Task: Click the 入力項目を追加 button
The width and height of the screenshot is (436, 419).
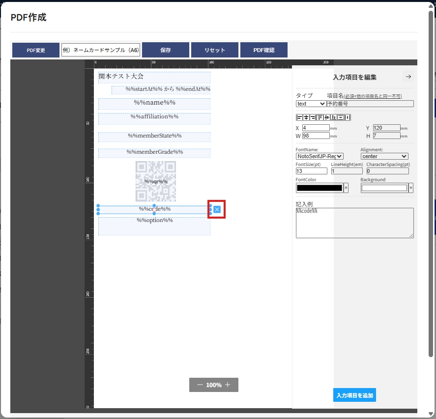Action: 354,395
